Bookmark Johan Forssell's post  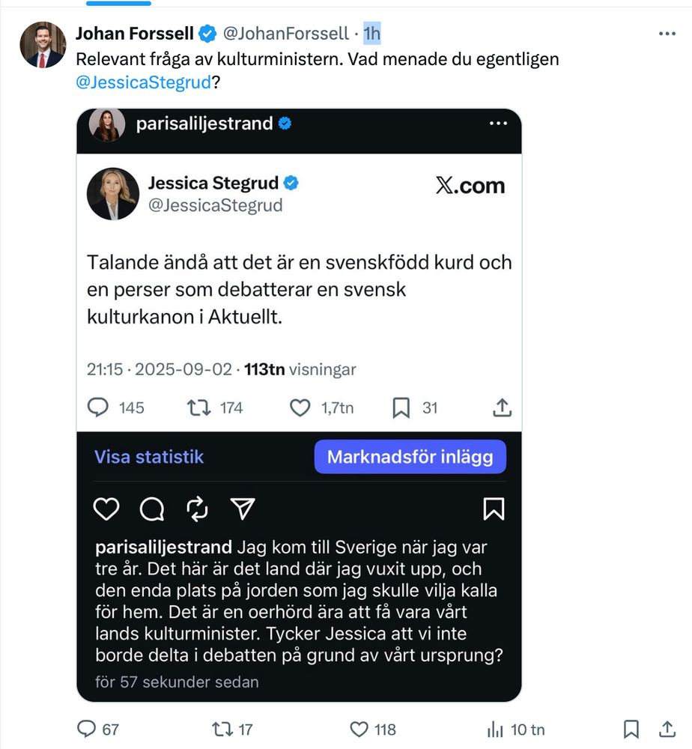pyautogui.click(x=631, y=729)
